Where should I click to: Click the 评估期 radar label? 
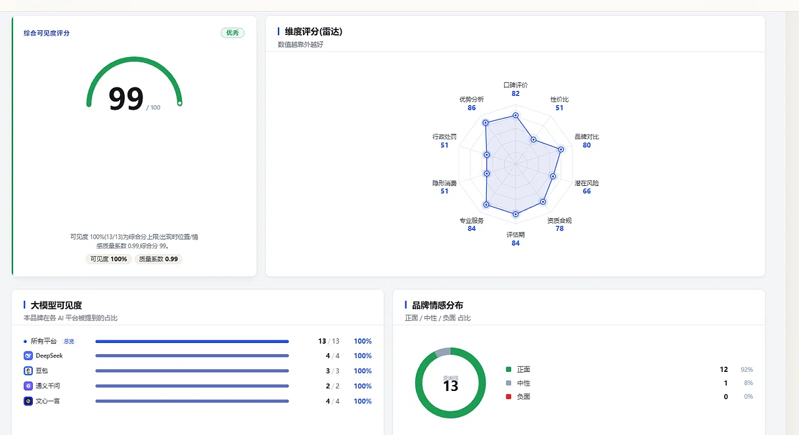(x=516, y=235)
